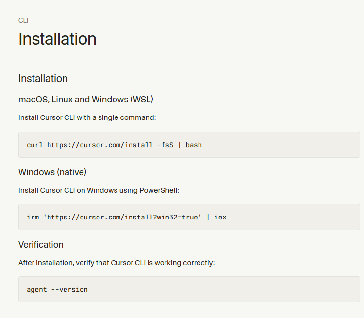Click text 'After installation, verify that Cursor CLI is working correctly:'

(116, 263)
